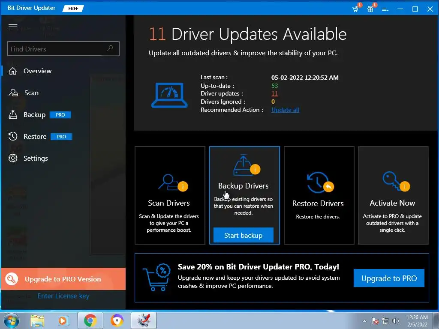Click the Overview home icon
This screenshot has width=439, height=329.
pos(13,71)
